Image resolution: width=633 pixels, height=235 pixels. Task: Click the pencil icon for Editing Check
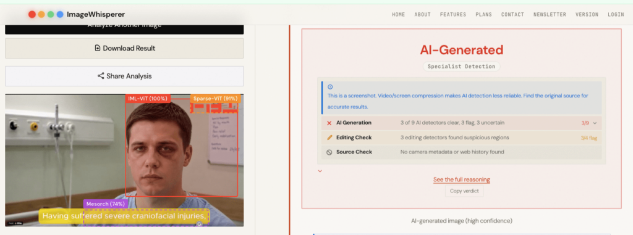tap(329, 138)
